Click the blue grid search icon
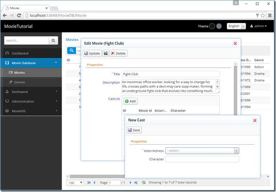The width and height of the screenshot is (276, 192). tap(72, 51)
